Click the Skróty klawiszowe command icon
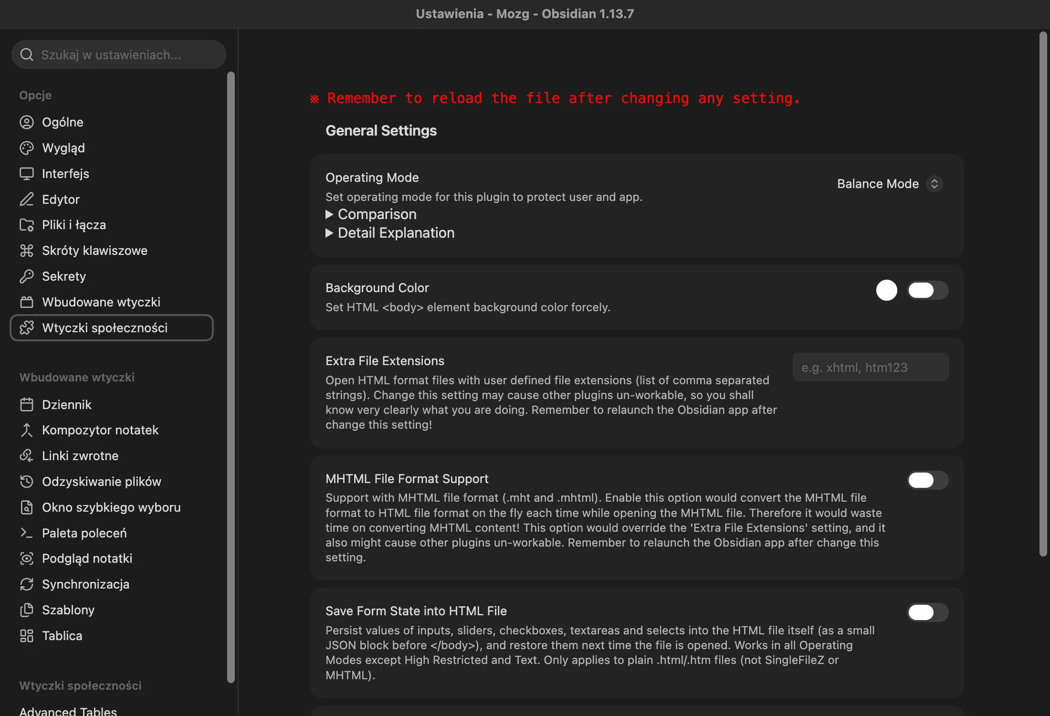The width and height of the screenshot is (1050, 716). 27,251
